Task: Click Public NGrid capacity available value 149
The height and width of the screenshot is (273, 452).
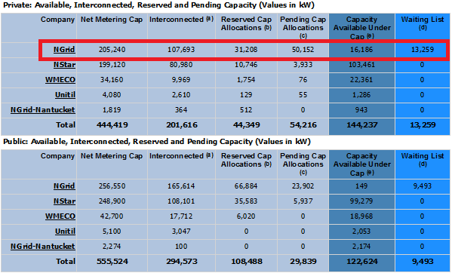Action: coord(361,186)
